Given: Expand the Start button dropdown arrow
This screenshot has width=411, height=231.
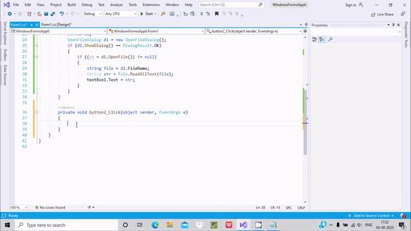Looking at the screenshot, I should pos(155,14).
